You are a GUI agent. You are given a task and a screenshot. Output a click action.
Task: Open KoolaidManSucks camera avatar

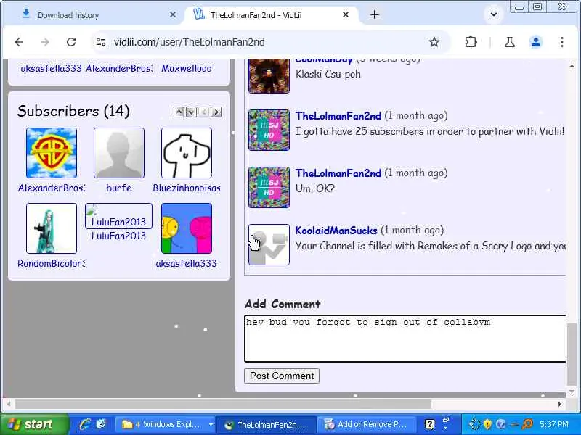click(269, 244)
